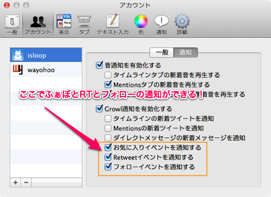The width and height of the screenshot is (271, 197).
Task: Click the isloop account avatar icon
Action: 18,55
